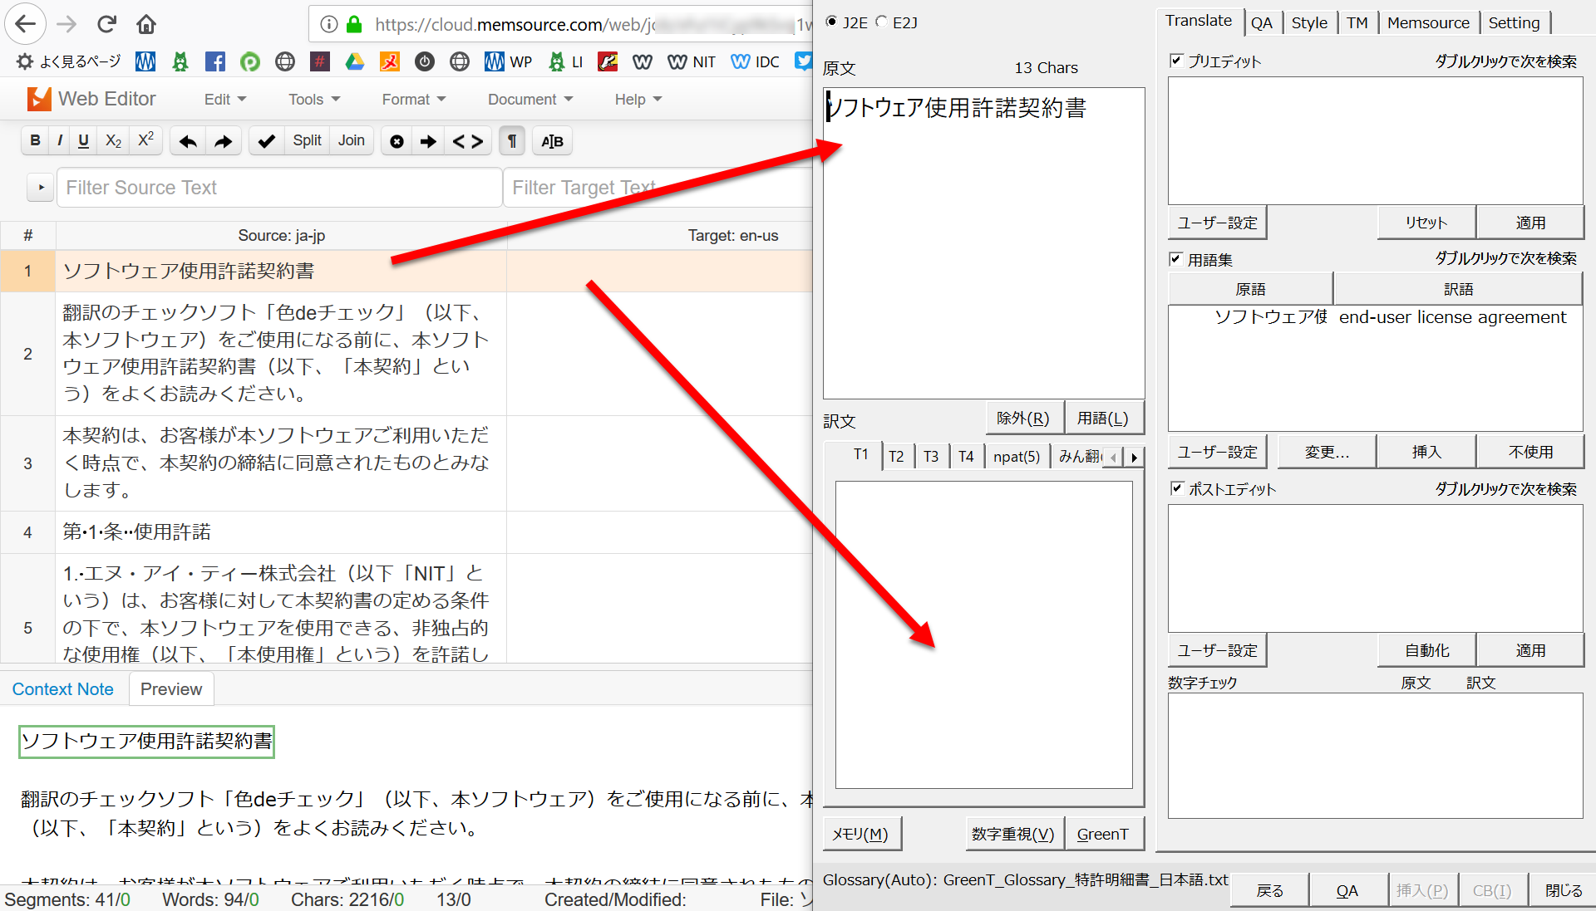Select the E2J radio button
Image resolution: width=1596 pixels, height=911 pixels.
click(x=882, y=22)
